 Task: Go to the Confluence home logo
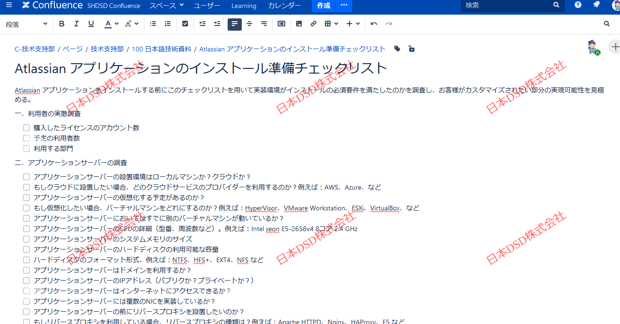pyautogui.click(x=52, y=5)
